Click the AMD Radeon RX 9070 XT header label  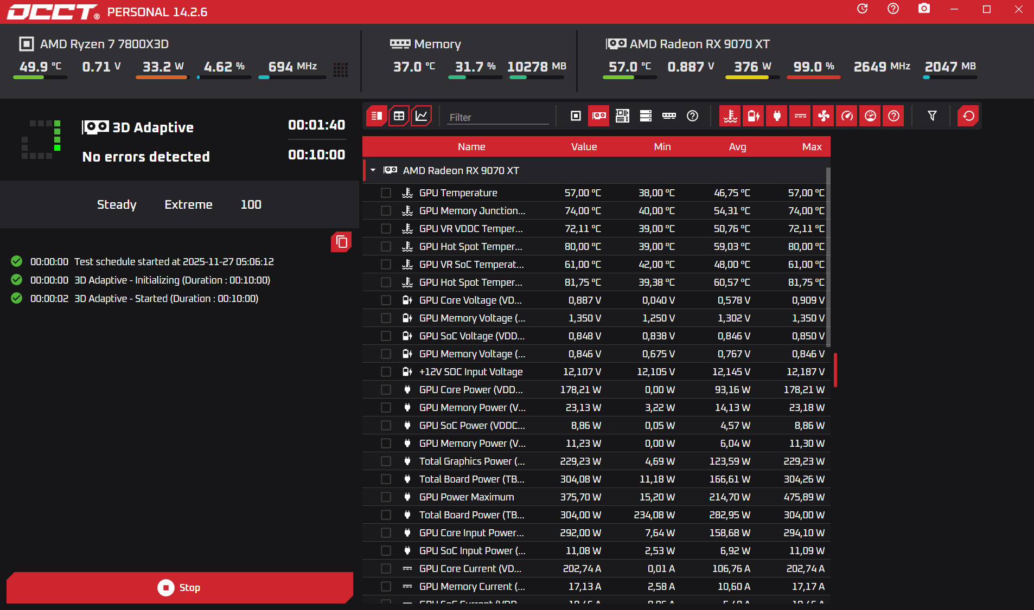coord(699,44)
